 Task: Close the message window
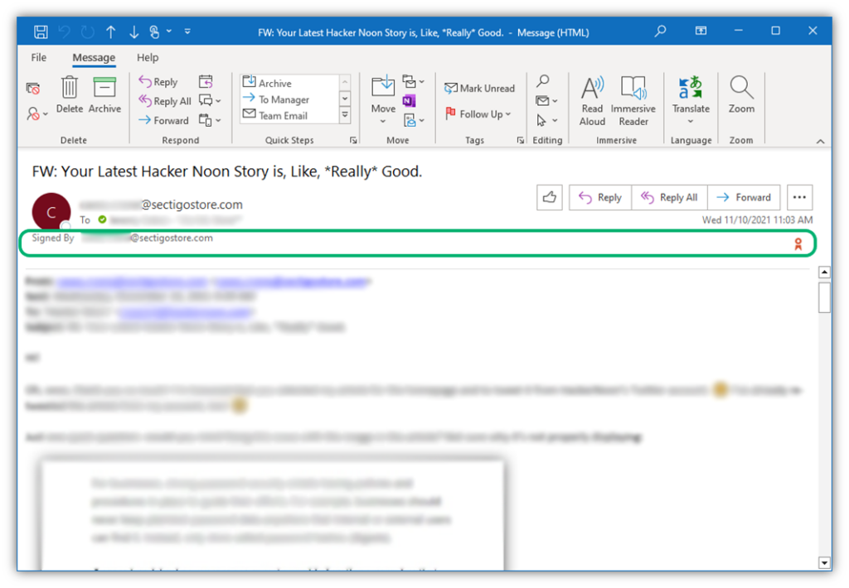813,31
